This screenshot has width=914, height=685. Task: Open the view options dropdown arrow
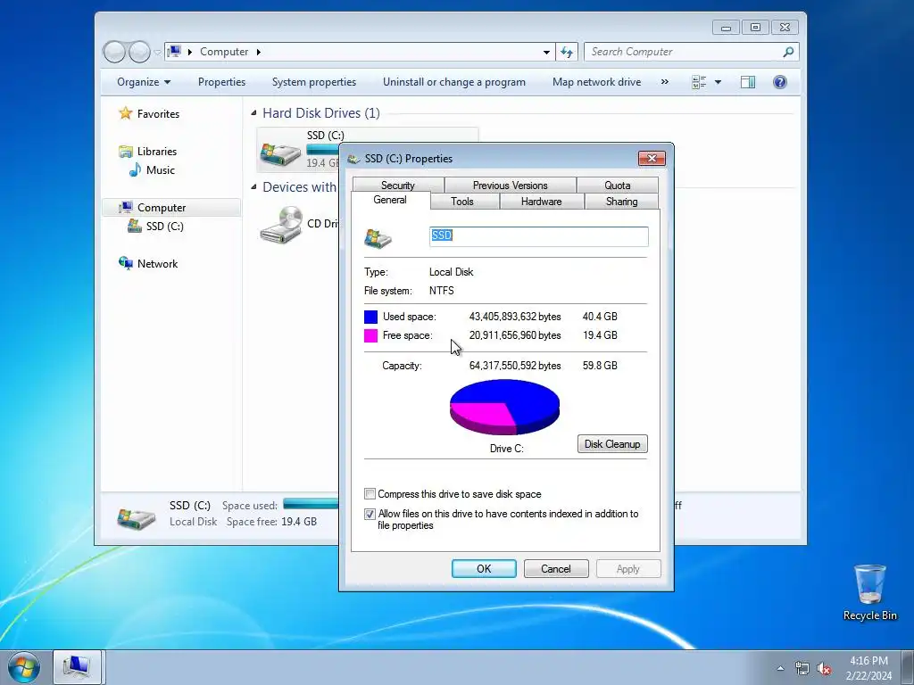click(x=719, y=82)
